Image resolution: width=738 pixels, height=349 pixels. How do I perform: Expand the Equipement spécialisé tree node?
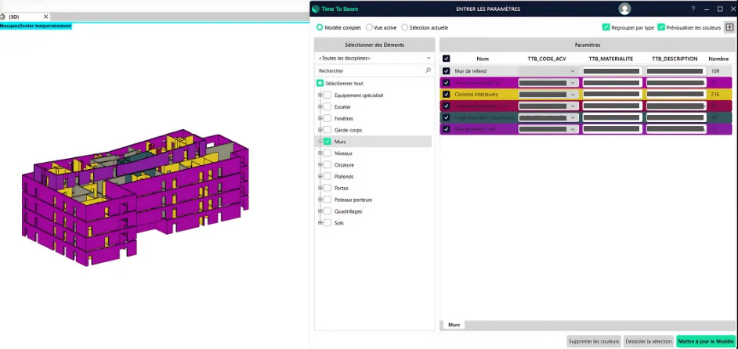[320, 95]
